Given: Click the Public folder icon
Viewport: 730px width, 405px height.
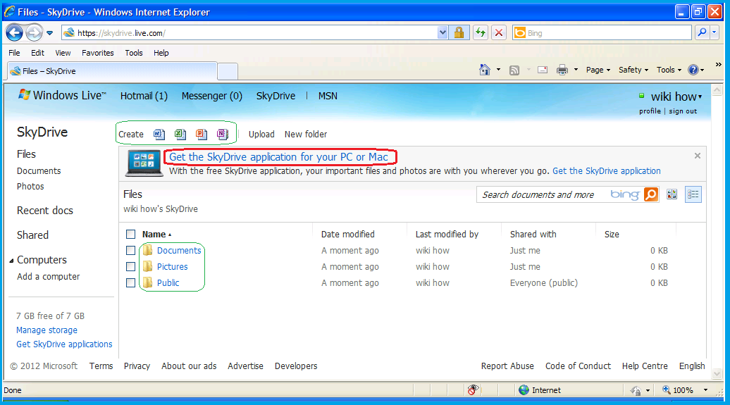Looking at the screenshot, I should point(147,282).
